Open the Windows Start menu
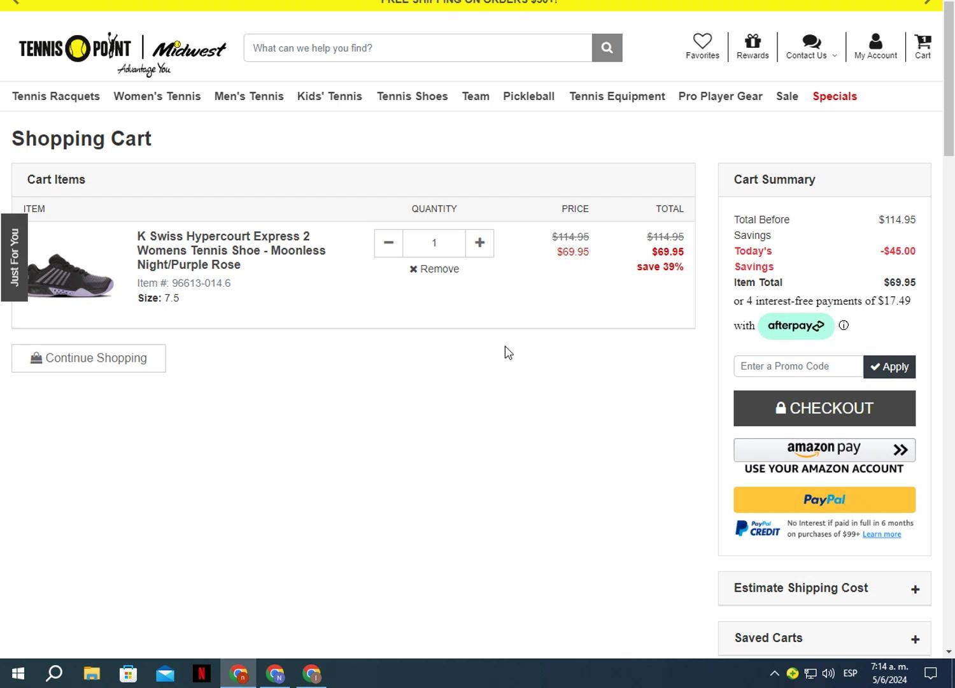Screen dimensions: 955x688 tap(18, 673)
